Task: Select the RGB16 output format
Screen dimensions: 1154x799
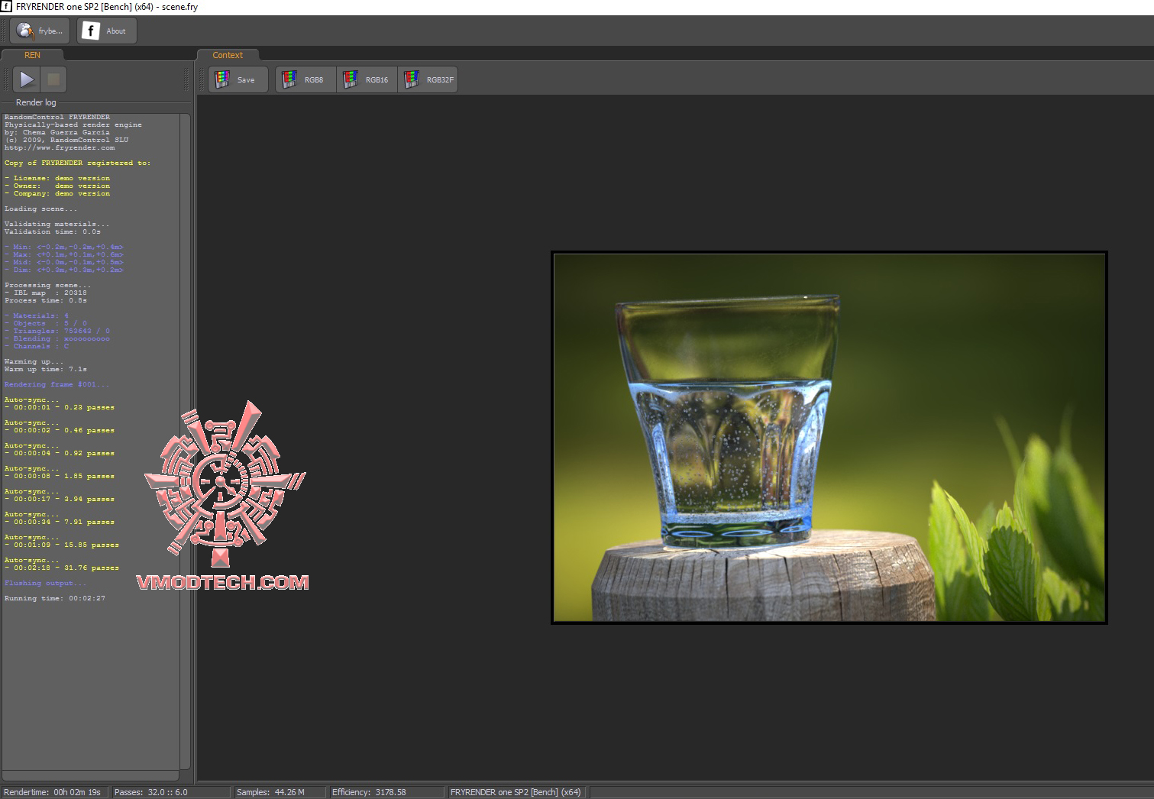Action: pyautogui.click(x=367, y=79)
